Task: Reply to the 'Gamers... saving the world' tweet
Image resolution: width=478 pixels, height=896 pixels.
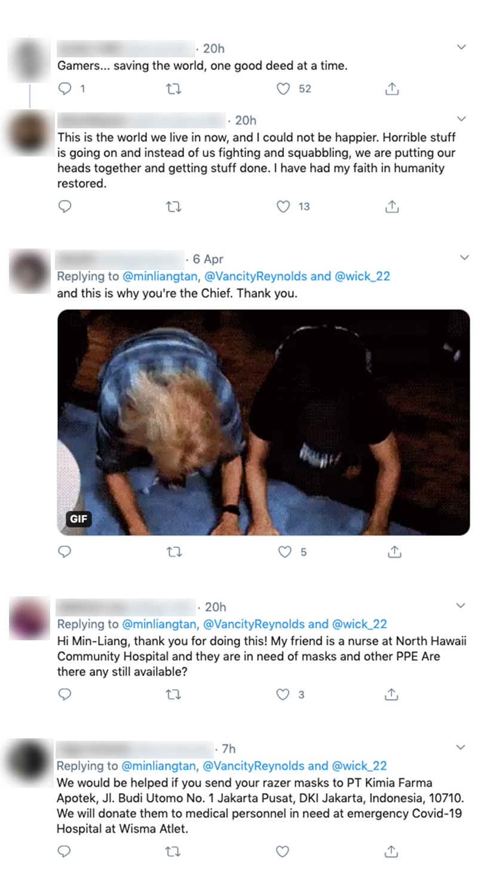Action: [65, 89]
